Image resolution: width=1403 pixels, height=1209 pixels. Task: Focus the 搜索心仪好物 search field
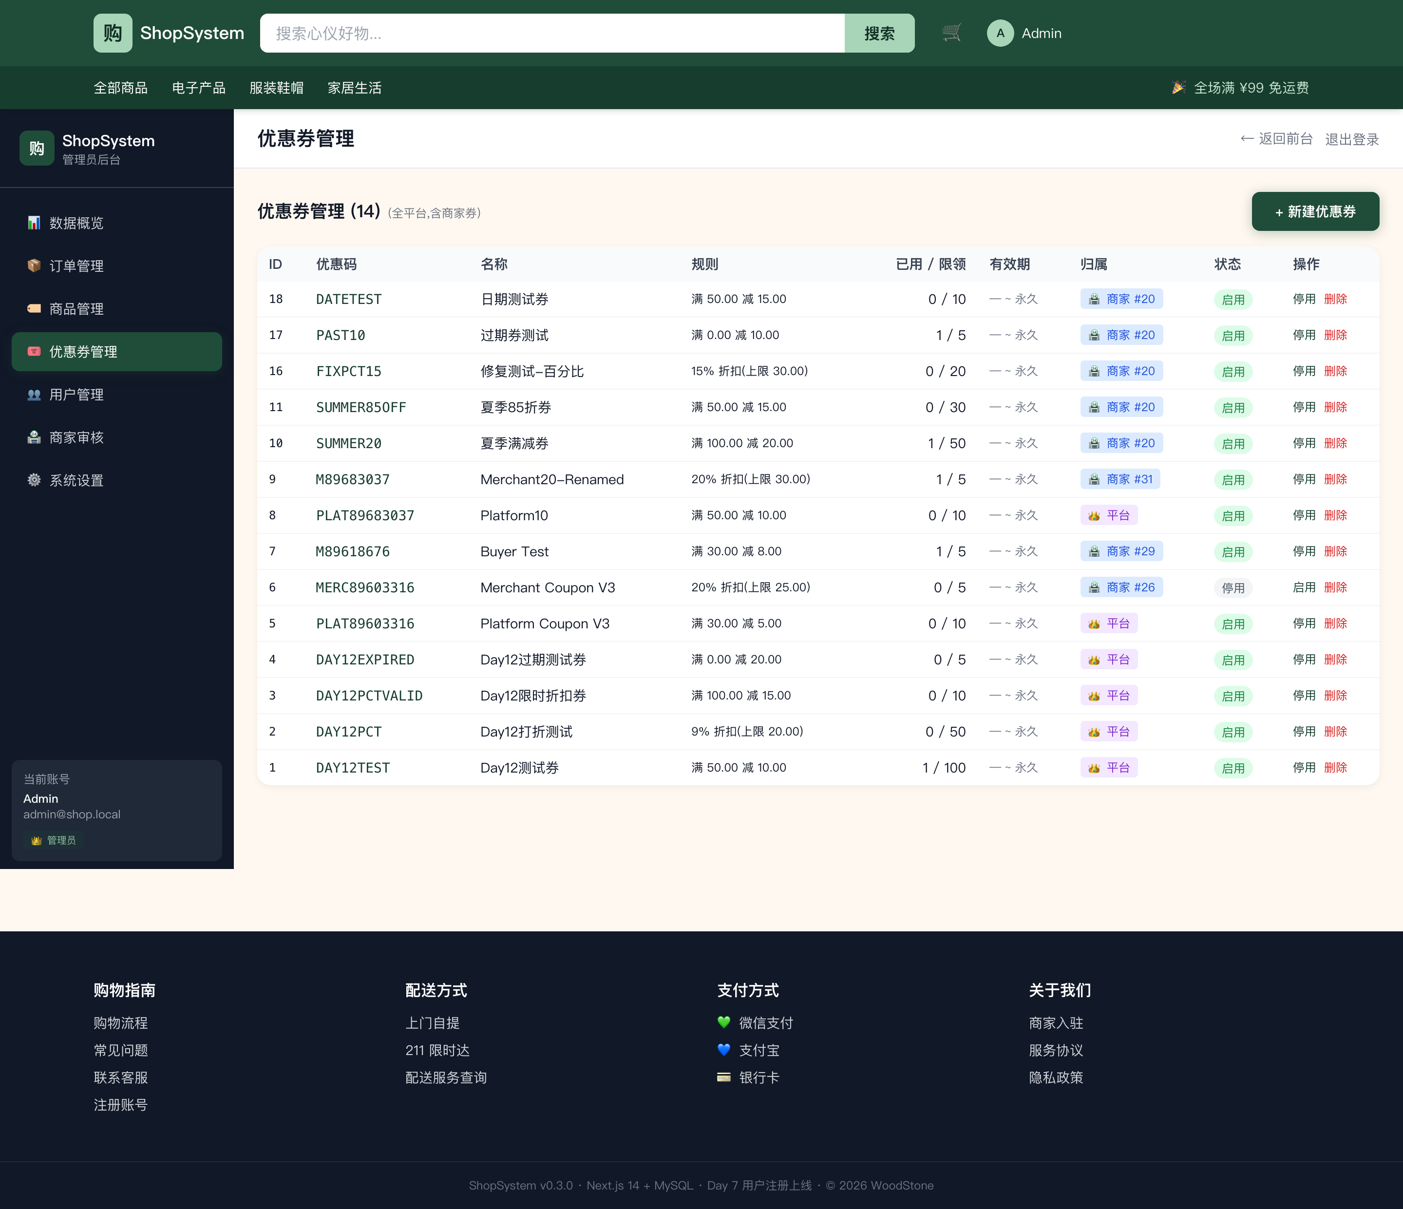[x=552, y=33]
